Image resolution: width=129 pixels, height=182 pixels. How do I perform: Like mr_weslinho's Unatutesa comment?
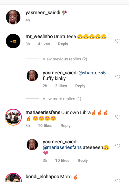(117, 41)
